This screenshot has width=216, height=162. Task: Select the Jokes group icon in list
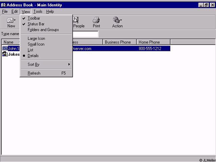[5, 54]
